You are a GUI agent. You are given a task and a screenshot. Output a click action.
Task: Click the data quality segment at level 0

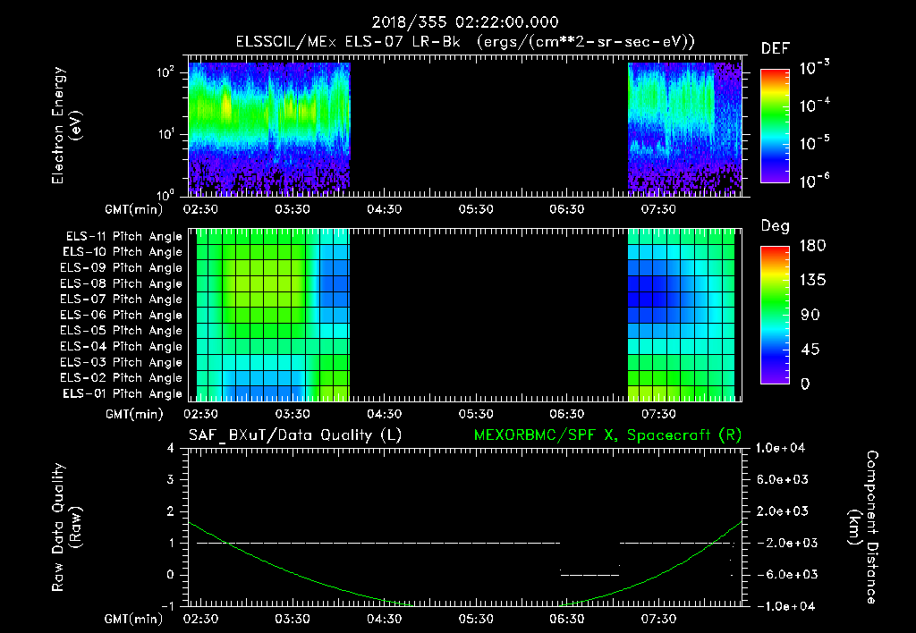coord(589,575)
